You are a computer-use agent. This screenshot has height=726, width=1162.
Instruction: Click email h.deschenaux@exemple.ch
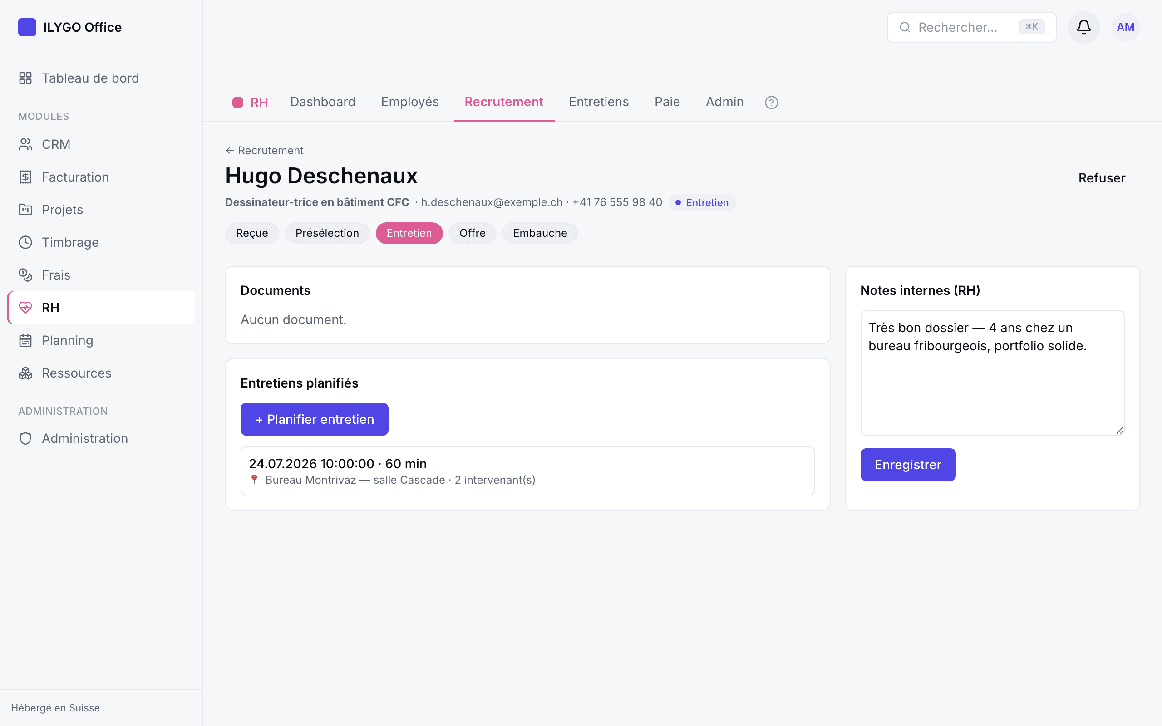click(x=492, y=203)
